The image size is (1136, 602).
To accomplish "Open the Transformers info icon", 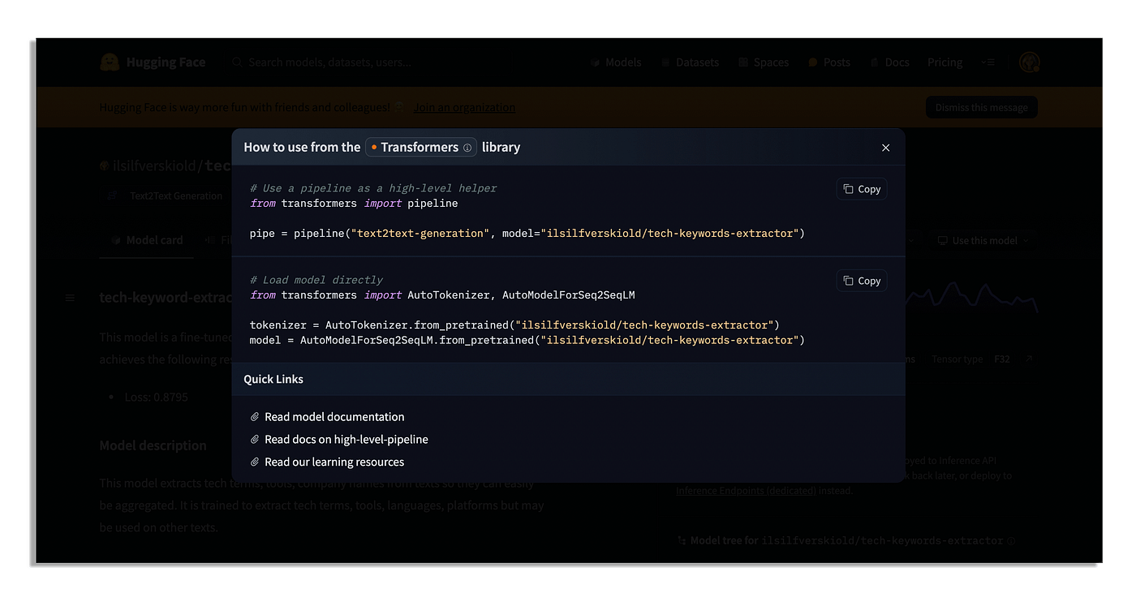I will (467, 148).
